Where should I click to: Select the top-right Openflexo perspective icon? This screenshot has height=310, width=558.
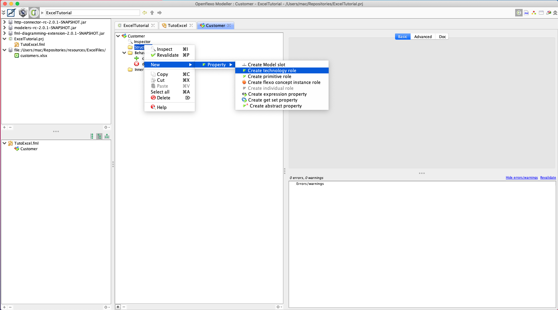[519, 13]
